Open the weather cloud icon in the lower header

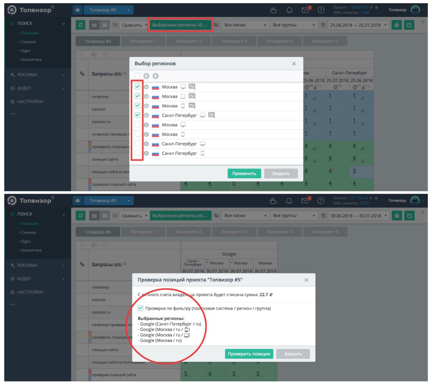click(x=273, y=201)
